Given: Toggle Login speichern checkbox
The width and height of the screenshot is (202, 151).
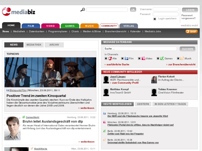Looking at the screenshot, I should pyautogui.click(x=155, y=19).
